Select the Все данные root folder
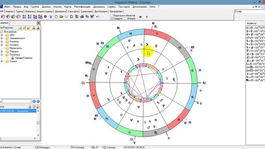This screenshot has width=265, height=149. pos(10,32)
